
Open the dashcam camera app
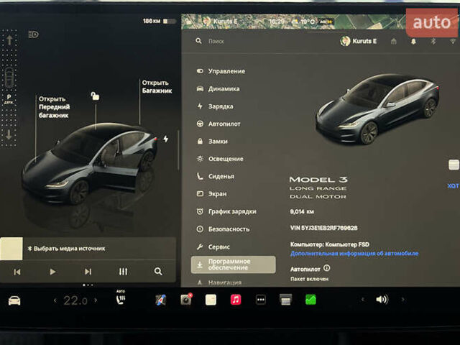click(186, 300)
